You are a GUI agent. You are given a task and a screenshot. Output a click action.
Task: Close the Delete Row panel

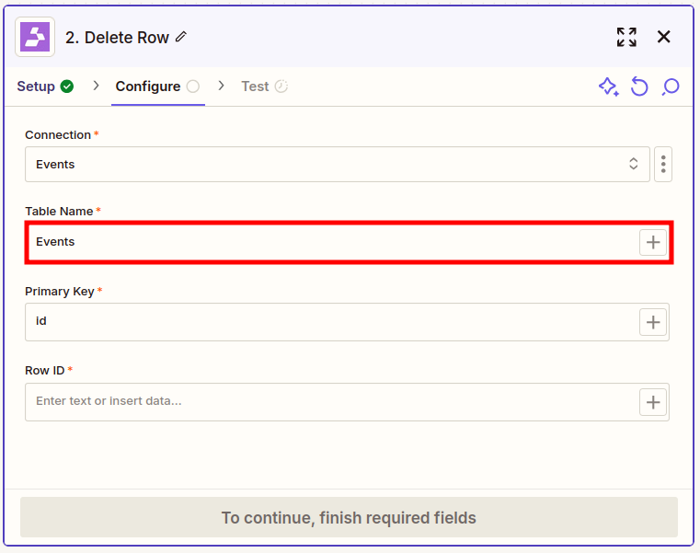[664, 37]
